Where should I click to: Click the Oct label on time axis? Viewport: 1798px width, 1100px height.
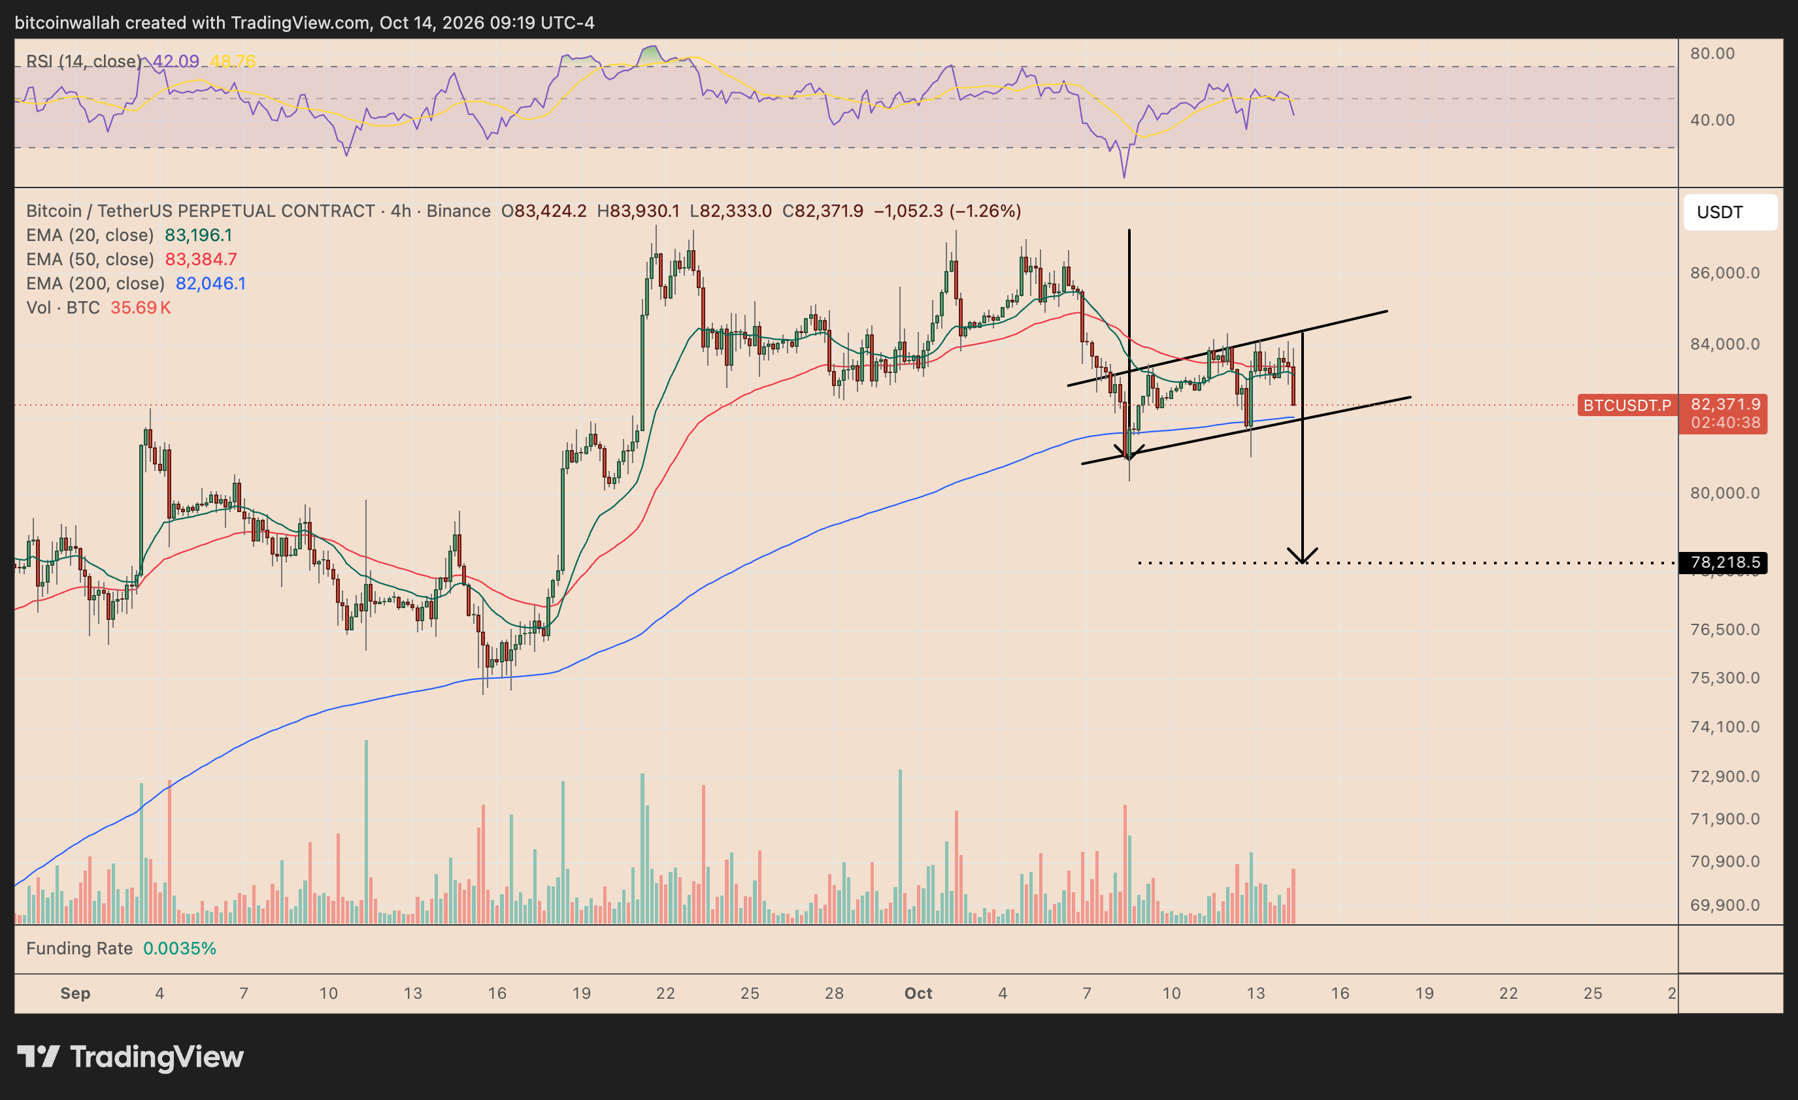click(x=918, y=994)
